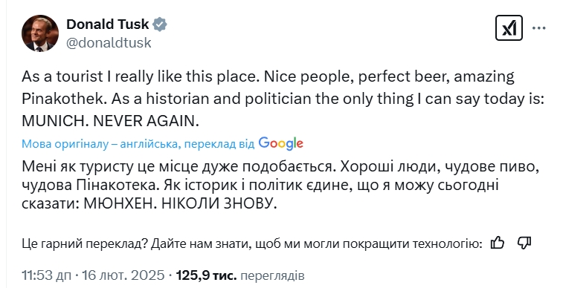Click the Ukrainian translated tweet paragraph
The height and width of the screenshot is (288, 563).
point(280,185)
